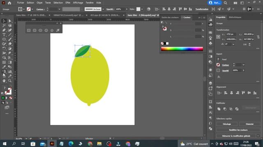Select the Type tool
263x147 pixels.
(4, 35)
